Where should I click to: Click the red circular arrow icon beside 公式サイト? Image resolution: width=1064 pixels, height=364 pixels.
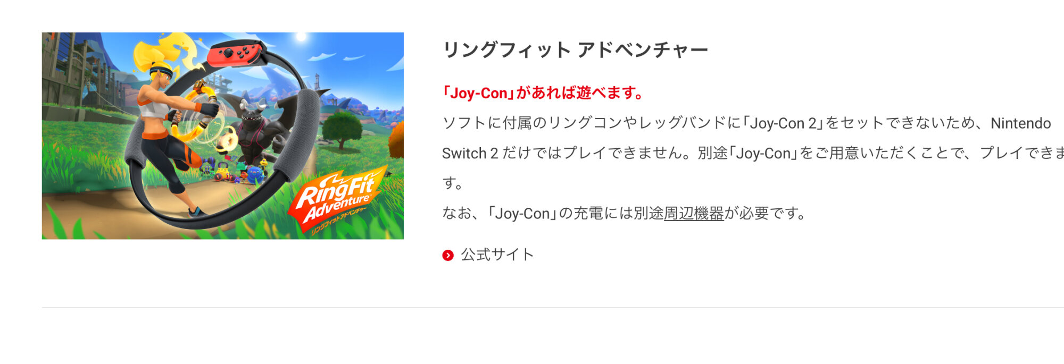point(448,256)
